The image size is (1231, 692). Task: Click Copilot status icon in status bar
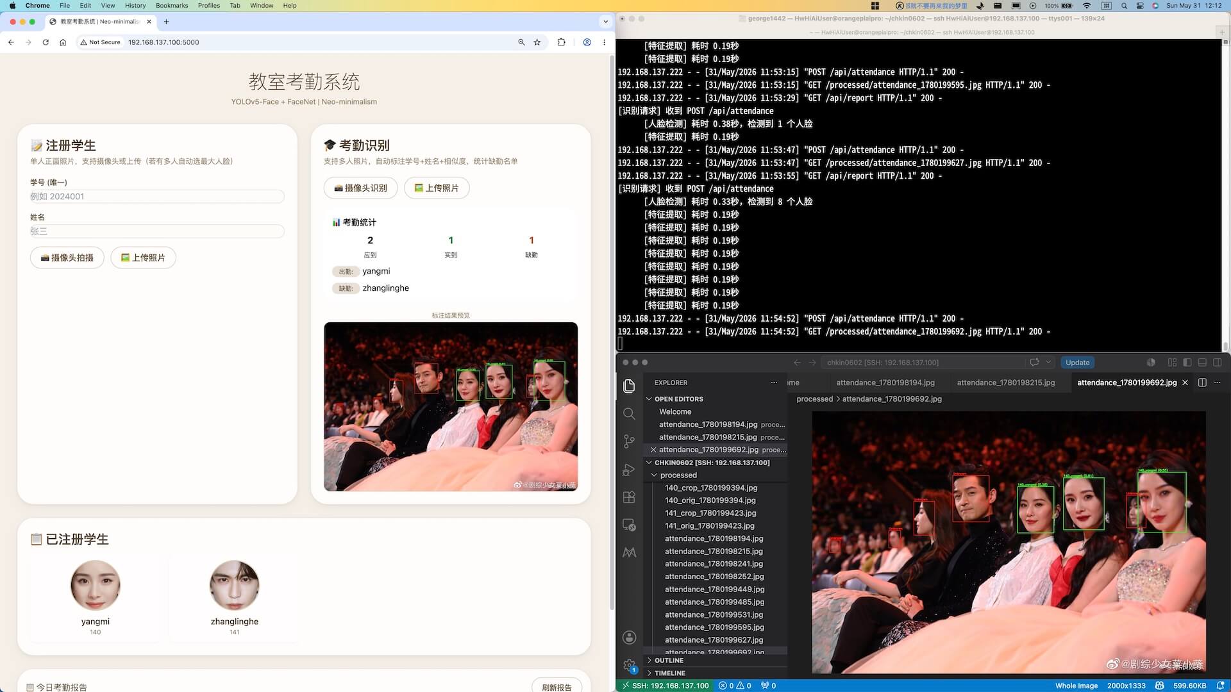[x=1159, y=686]
